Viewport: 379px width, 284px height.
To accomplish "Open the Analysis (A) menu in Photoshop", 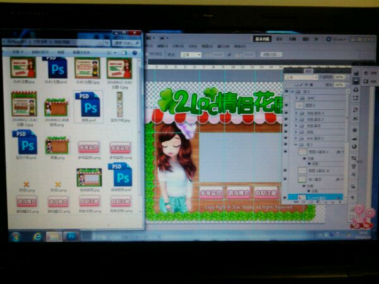I will tap(178, 46).
